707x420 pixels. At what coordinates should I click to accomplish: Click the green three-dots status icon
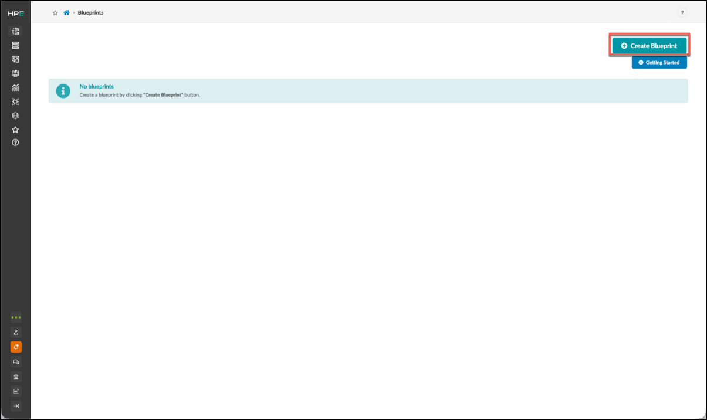[16, 317]
